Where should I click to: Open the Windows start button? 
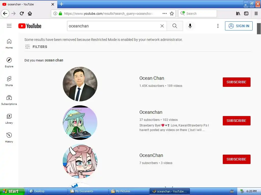pos(12,191)
